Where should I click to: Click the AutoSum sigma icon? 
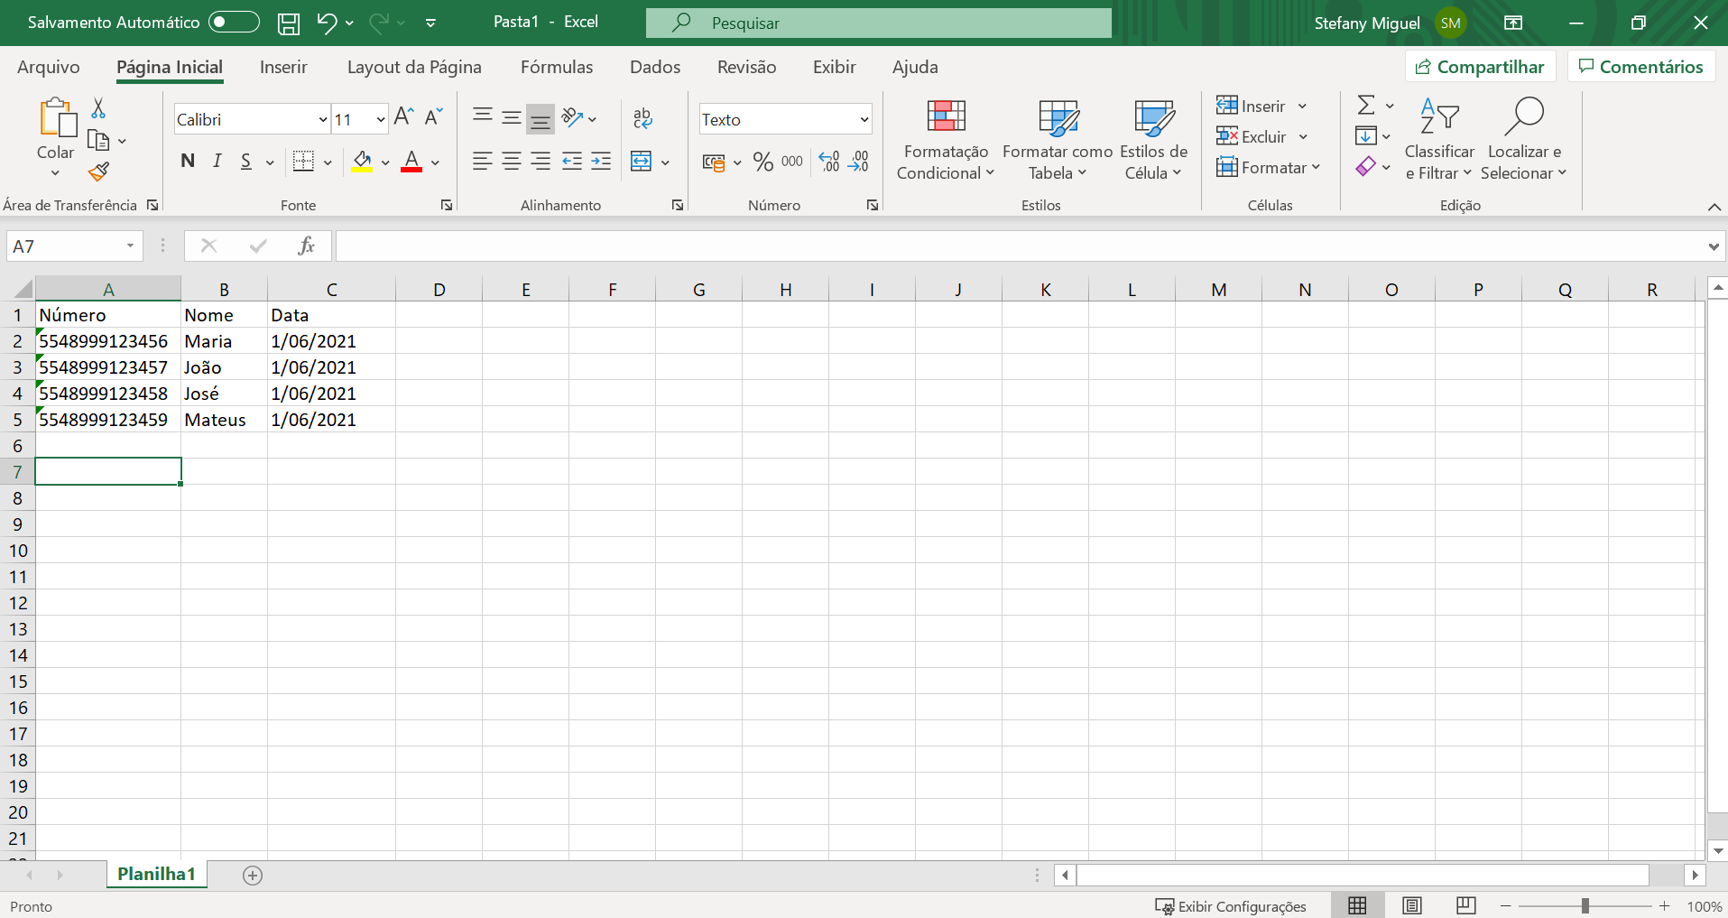(x=1366, y=106)
